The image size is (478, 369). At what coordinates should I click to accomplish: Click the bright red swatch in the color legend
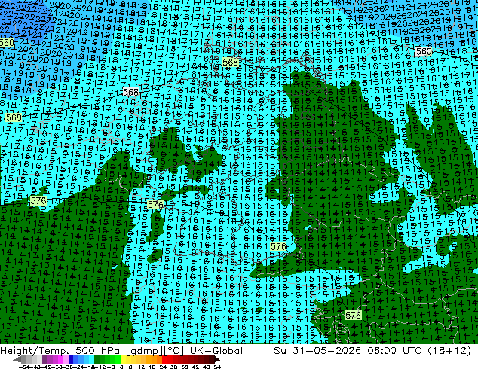(164, 359)
